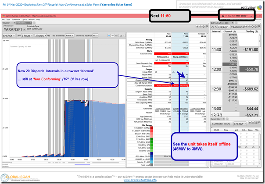The height and width of the screenshot is (184, 265).
Task: Close the Current Bids tab
Action: click(223, 119)
